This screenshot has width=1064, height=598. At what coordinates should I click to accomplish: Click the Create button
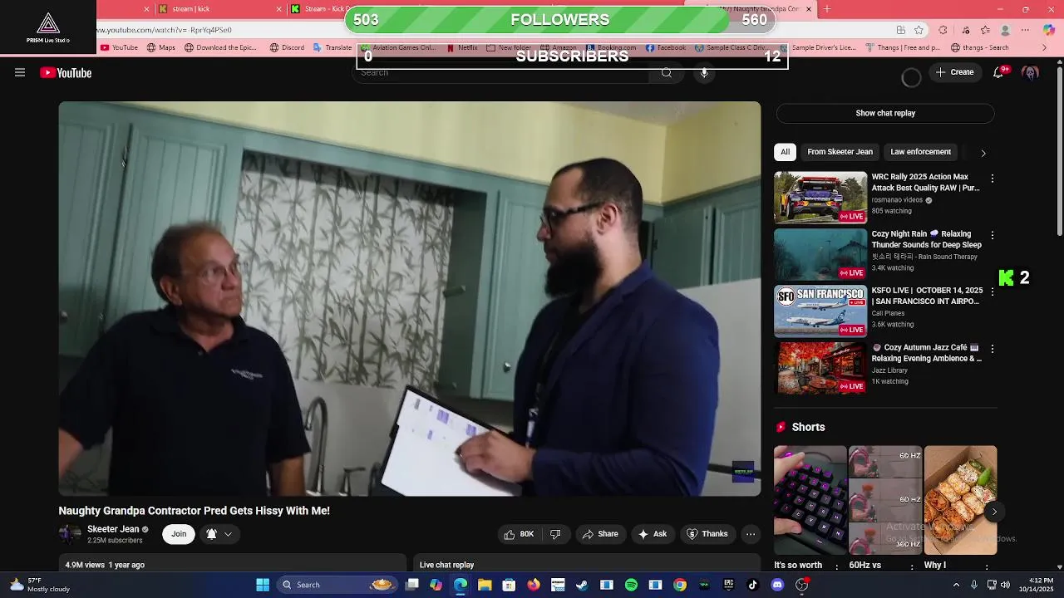[954, 72]
